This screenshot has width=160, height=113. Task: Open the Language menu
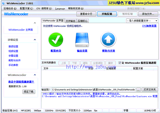coord(60,8)
